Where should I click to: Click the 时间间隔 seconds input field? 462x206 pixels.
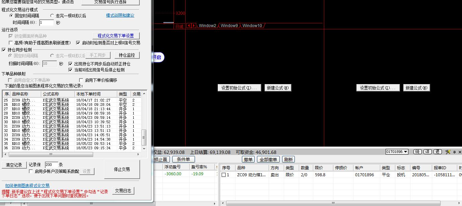[x=46, y=23]
